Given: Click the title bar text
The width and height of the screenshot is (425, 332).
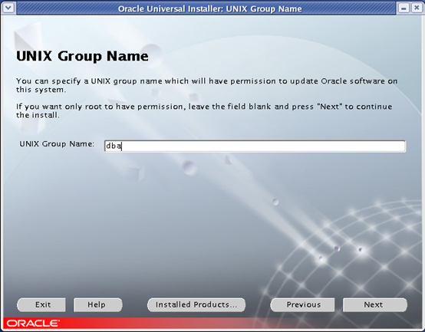Looking at the screenshot, I should click(209, 8).
